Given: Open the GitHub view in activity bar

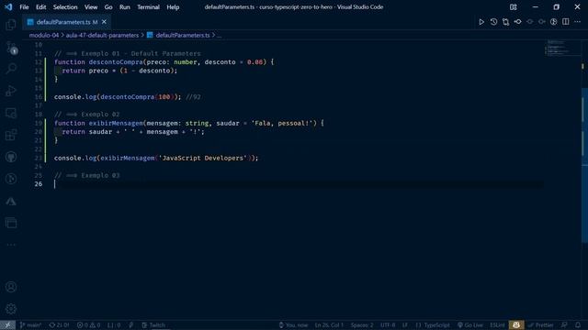Looking at the screenshot, I should 11,157.
